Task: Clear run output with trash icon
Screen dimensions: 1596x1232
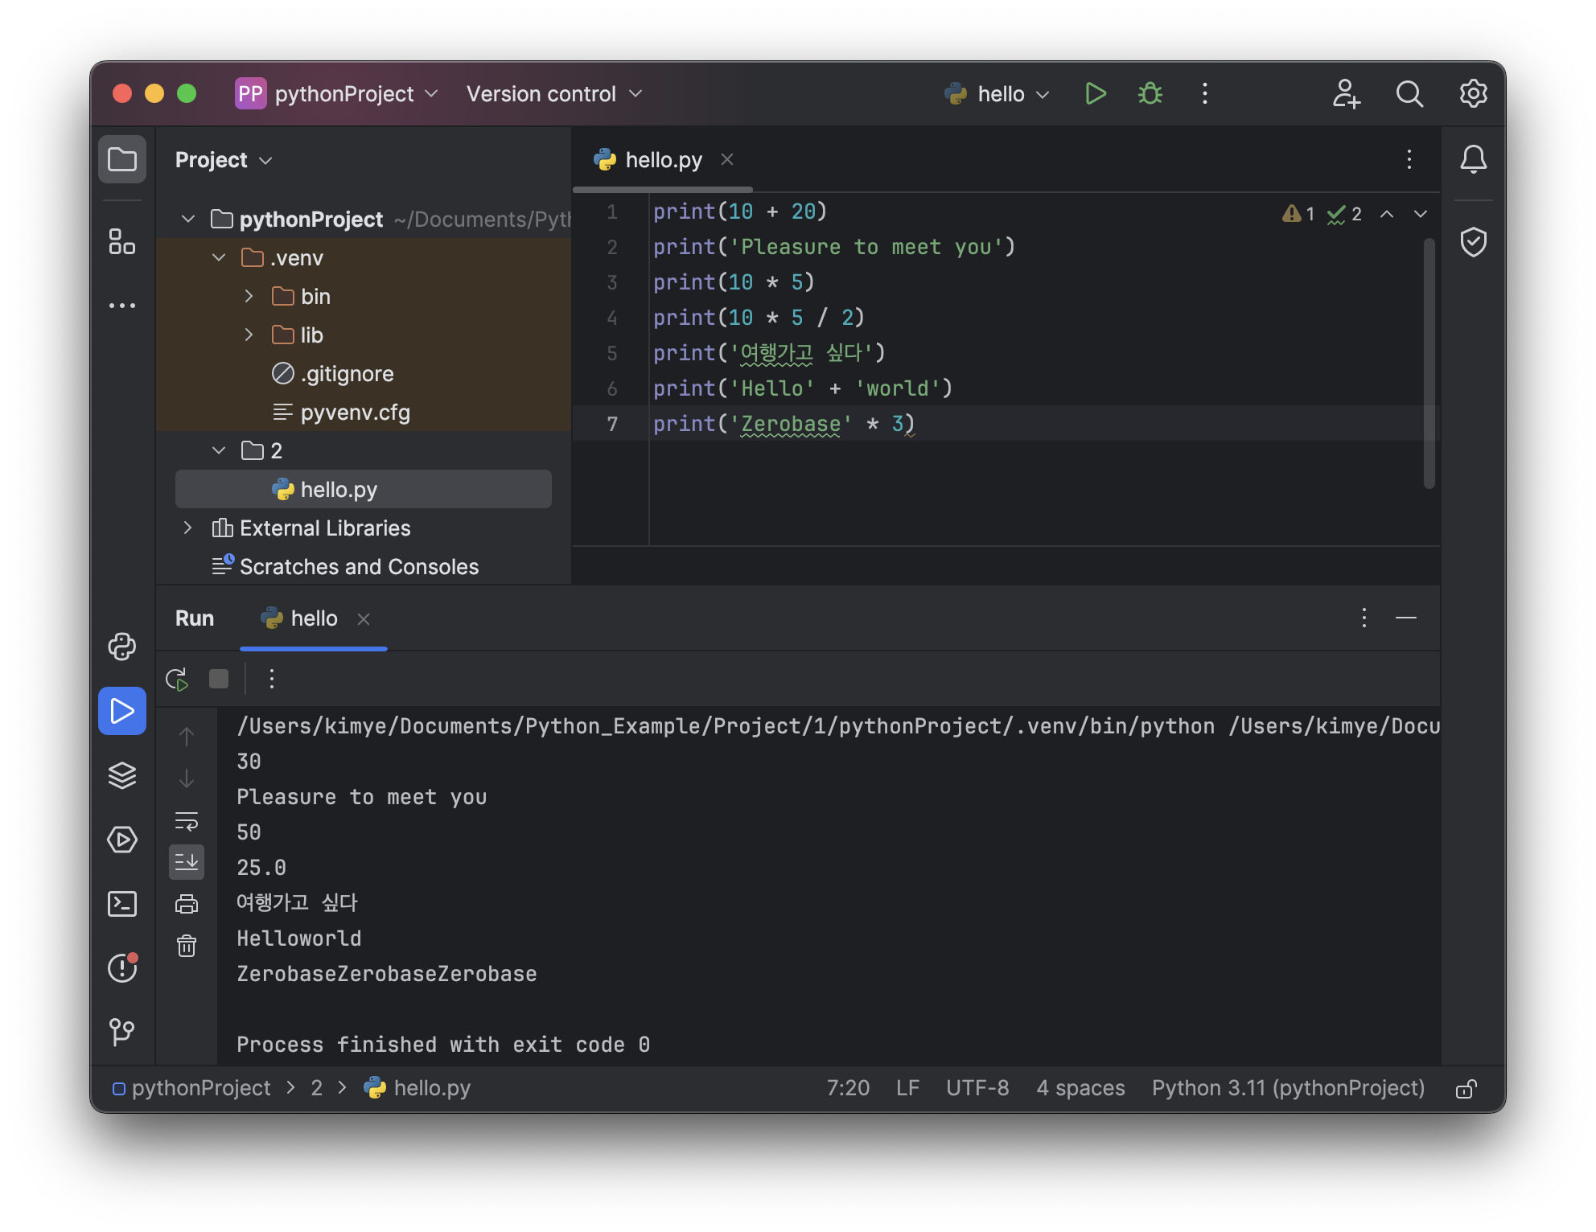Action: [x=187, y=946]
